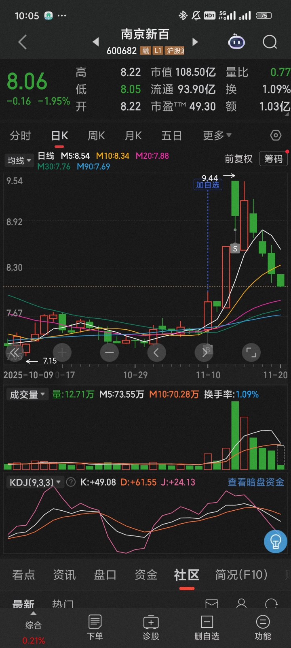Image resolution: width=291 pixels, height=648 pixels.
Task: Open 诊股 stock diagnosis
Action: point(151,627)
